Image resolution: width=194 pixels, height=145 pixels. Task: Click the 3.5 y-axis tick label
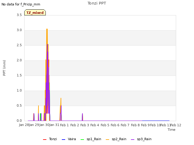point(19,15)
